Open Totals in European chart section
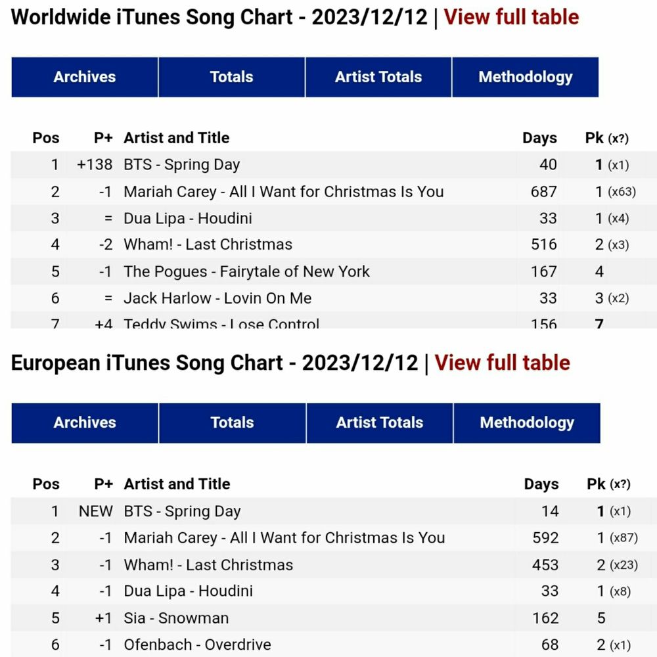 [x=233, y=422]
